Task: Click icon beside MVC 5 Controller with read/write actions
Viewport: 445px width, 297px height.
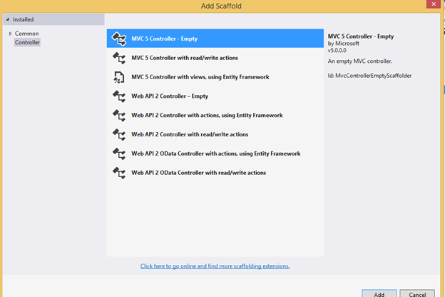Action: click(x=119, y=58)
